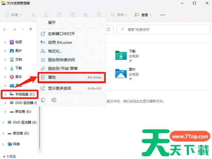Click the Forward navigation arrow
Image resolution: width=212 pixels, height=159 pixels.
click(15, 29)
